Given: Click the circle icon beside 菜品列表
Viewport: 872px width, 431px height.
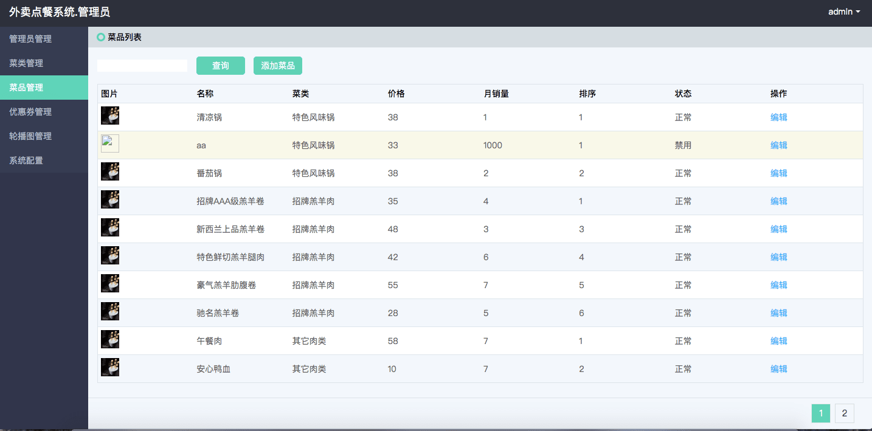Looking at the screenshot, I should pyautogui.click(x=101, y=38).
